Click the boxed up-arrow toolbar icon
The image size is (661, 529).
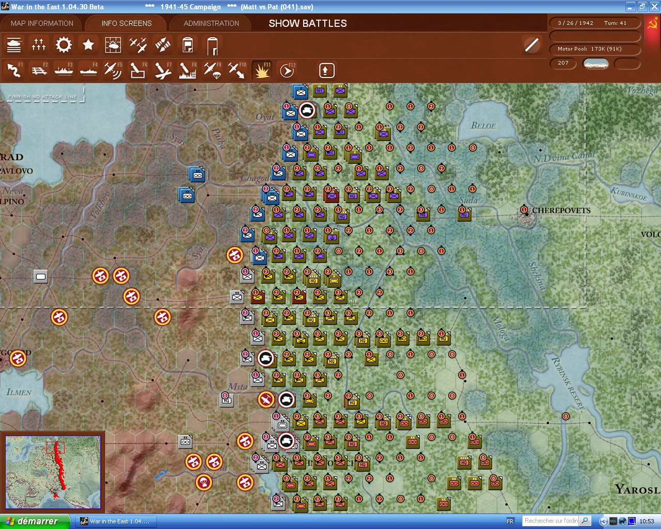click(326, 70)
